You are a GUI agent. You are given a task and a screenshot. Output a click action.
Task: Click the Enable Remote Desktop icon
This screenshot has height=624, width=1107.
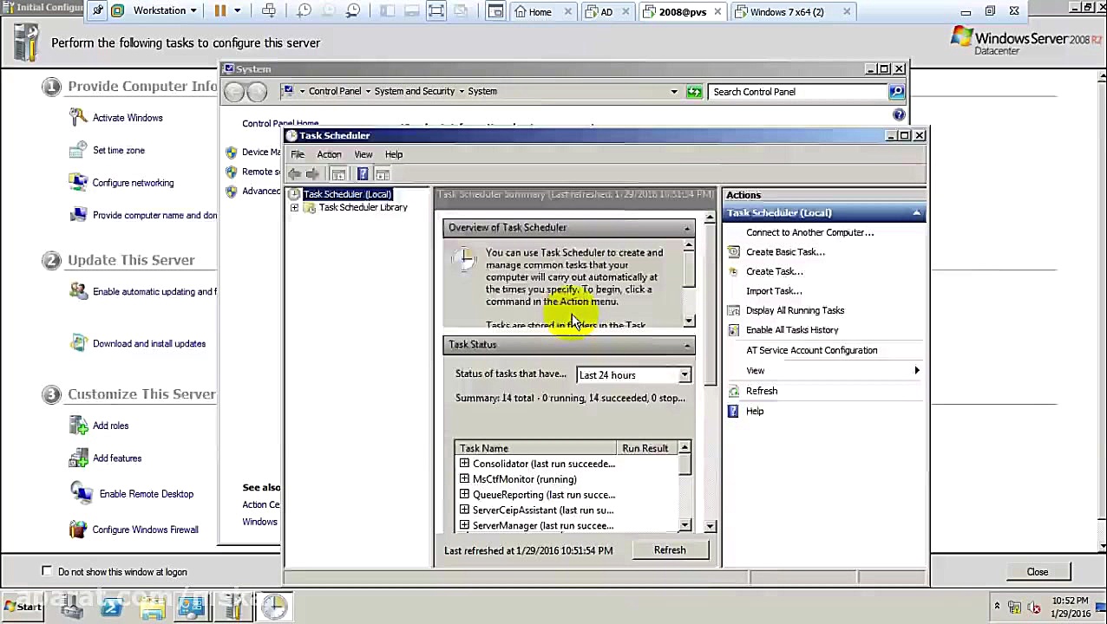82,494
